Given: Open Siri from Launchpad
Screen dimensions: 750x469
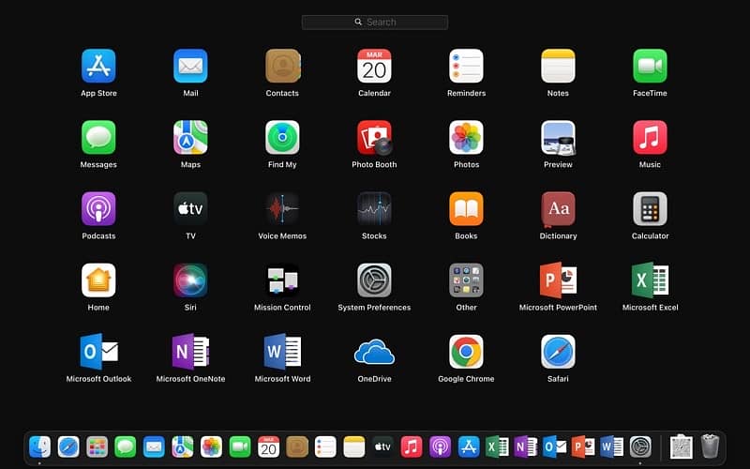Looking at the screenshot, I should click(x=190, y=280).
